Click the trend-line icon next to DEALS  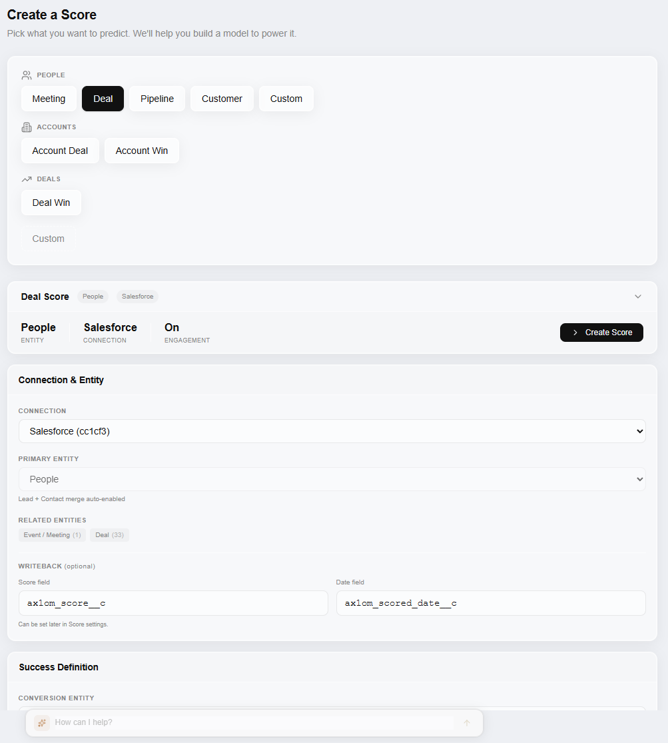(x=25, y=179)
